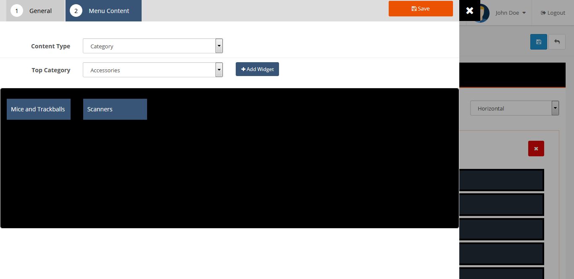Click the Logout link
This screenshot has width=574, height=279.
point(553,13)
